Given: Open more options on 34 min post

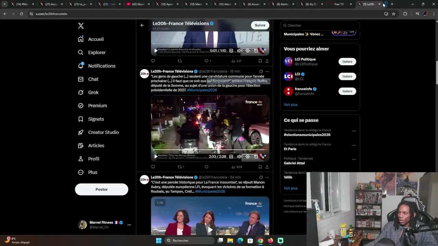Looking at the screenshot, I should (x=267, y=178).
